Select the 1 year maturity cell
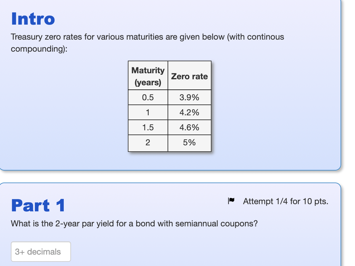Screen dimensions: 355x266 coord(148,112)
